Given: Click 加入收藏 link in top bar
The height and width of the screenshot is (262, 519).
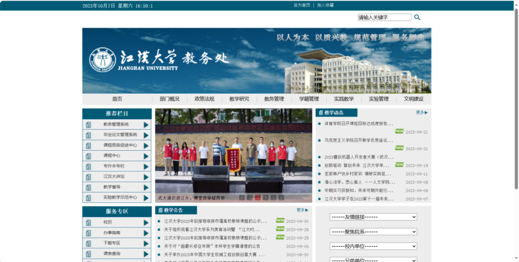Looking at the screenshot, I should click(325, 5).
